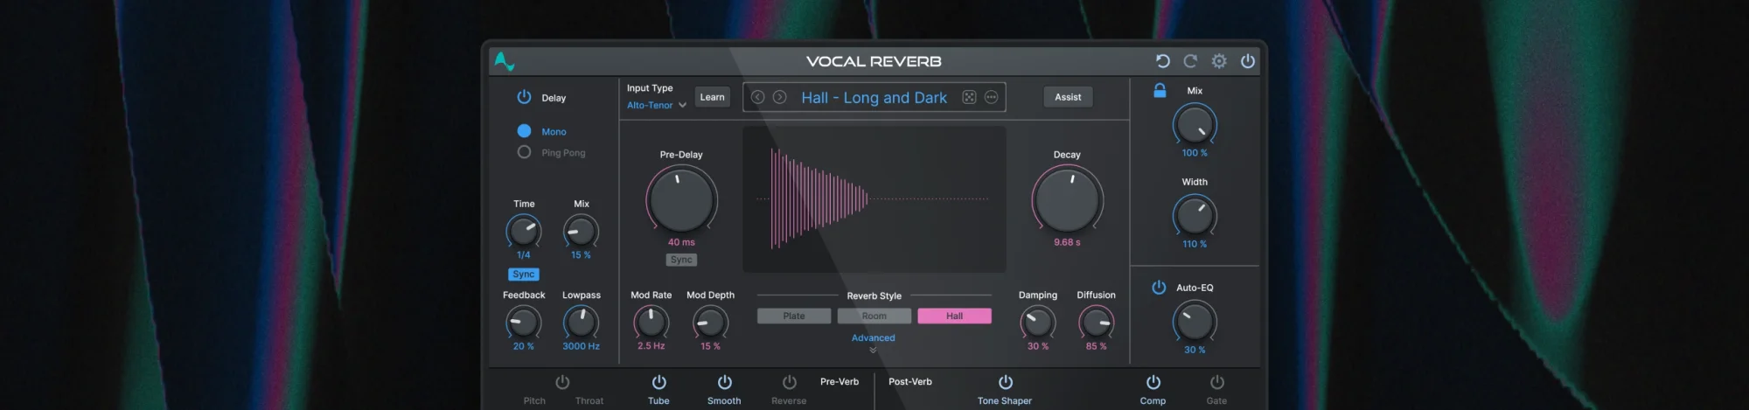Enable the Gate module power icon

pos(1217,382)
